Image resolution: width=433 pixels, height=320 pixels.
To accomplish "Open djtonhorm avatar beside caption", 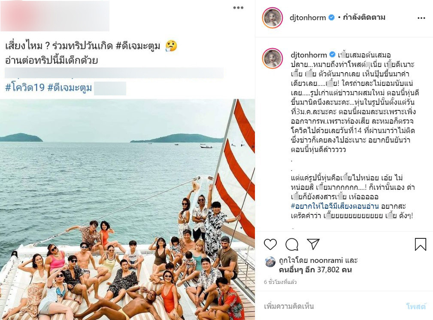I will 272,58.
